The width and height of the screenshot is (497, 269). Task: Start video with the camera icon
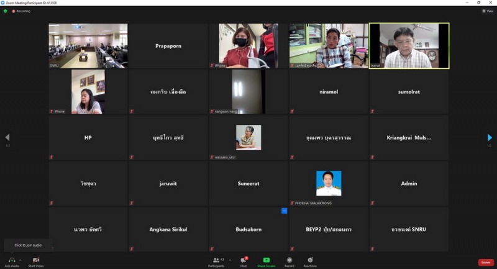pyautogui.click(x=36, y=260)
